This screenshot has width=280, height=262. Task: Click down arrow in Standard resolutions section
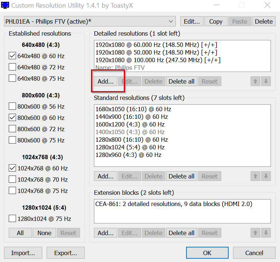pos(266,176)
